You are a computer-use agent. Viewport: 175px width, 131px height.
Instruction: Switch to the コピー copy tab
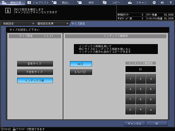pyautogui.click(x=113, y=2)
